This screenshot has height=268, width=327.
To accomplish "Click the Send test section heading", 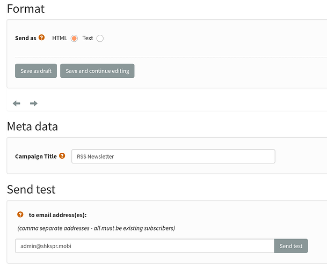I will coord(31,189).
